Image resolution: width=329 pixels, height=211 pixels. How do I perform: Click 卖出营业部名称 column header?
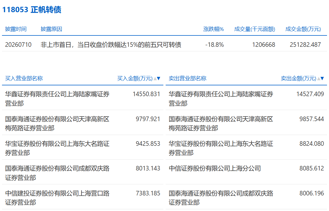(x=188, y=79)
